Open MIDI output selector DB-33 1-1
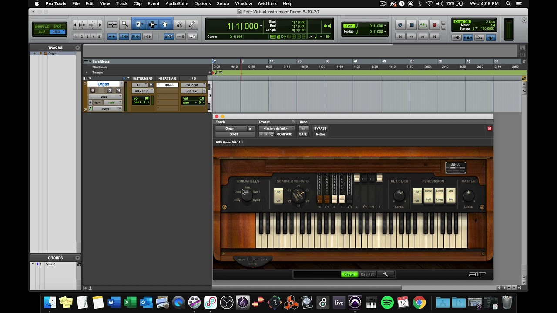This screenshot has width=557, height=313. tap(143, 91)
